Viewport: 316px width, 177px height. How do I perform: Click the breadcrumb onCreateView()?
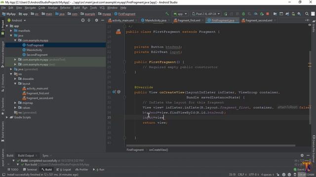(158, 149)
